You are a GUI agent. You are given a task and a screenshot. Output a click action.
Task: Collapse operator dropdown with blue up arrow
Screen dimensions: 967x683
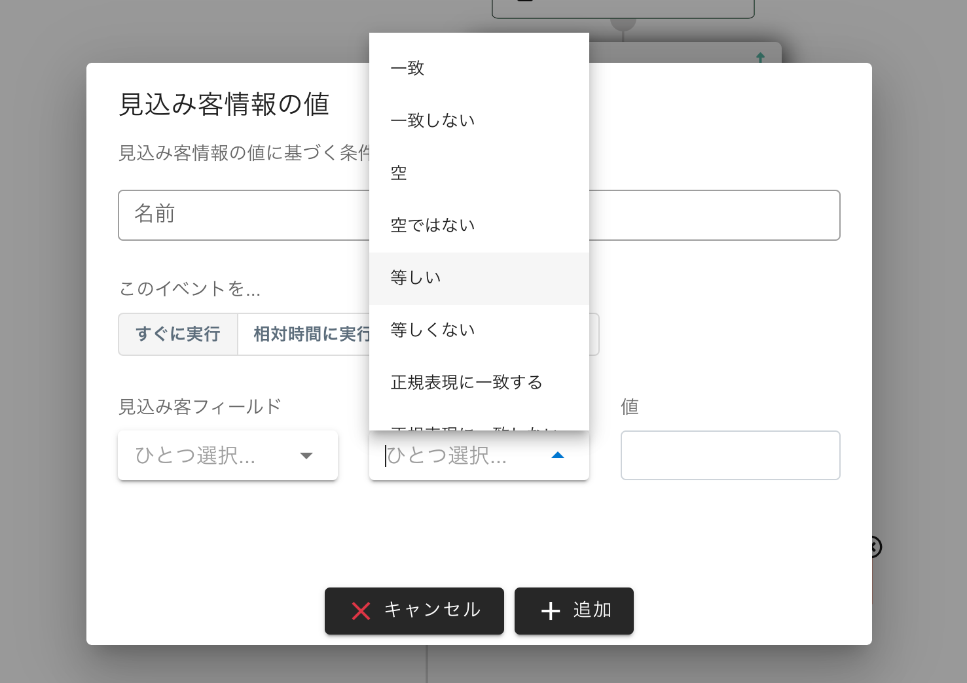557,456
